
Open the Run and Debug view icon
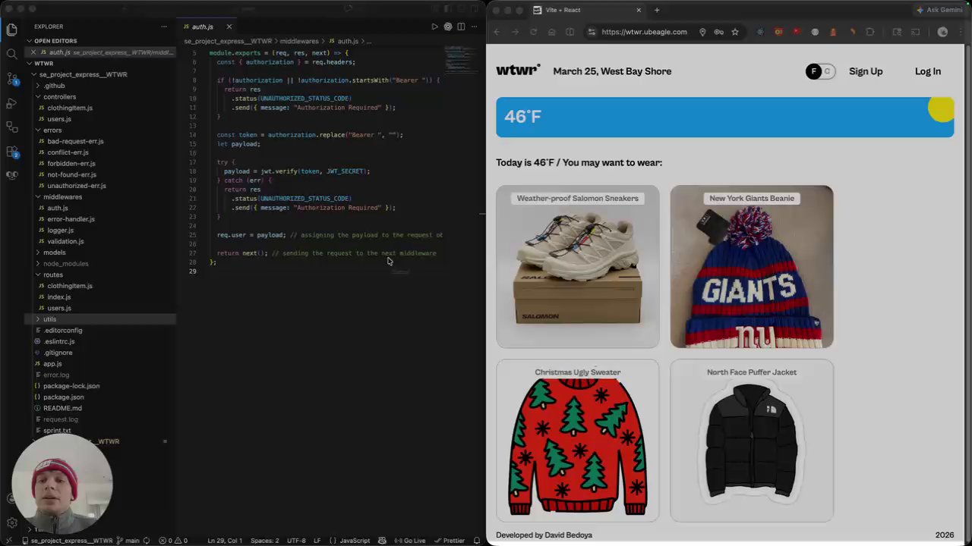(11, 102)
